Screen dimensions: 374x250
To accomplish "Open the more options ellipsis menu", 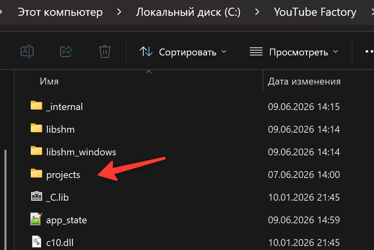I will [x=369, y=51].
